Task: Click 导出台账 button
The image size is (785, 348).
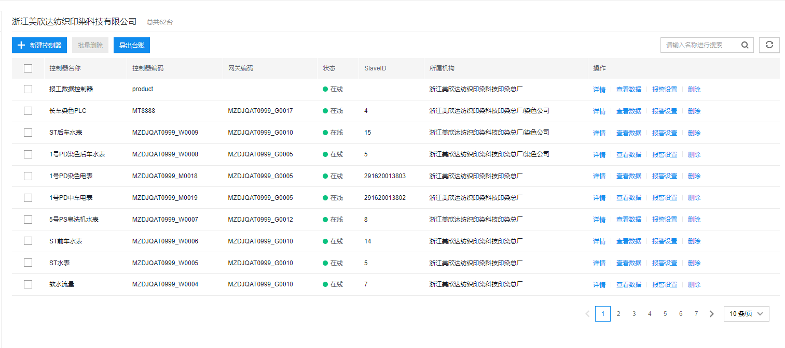Action: (132, 45)
